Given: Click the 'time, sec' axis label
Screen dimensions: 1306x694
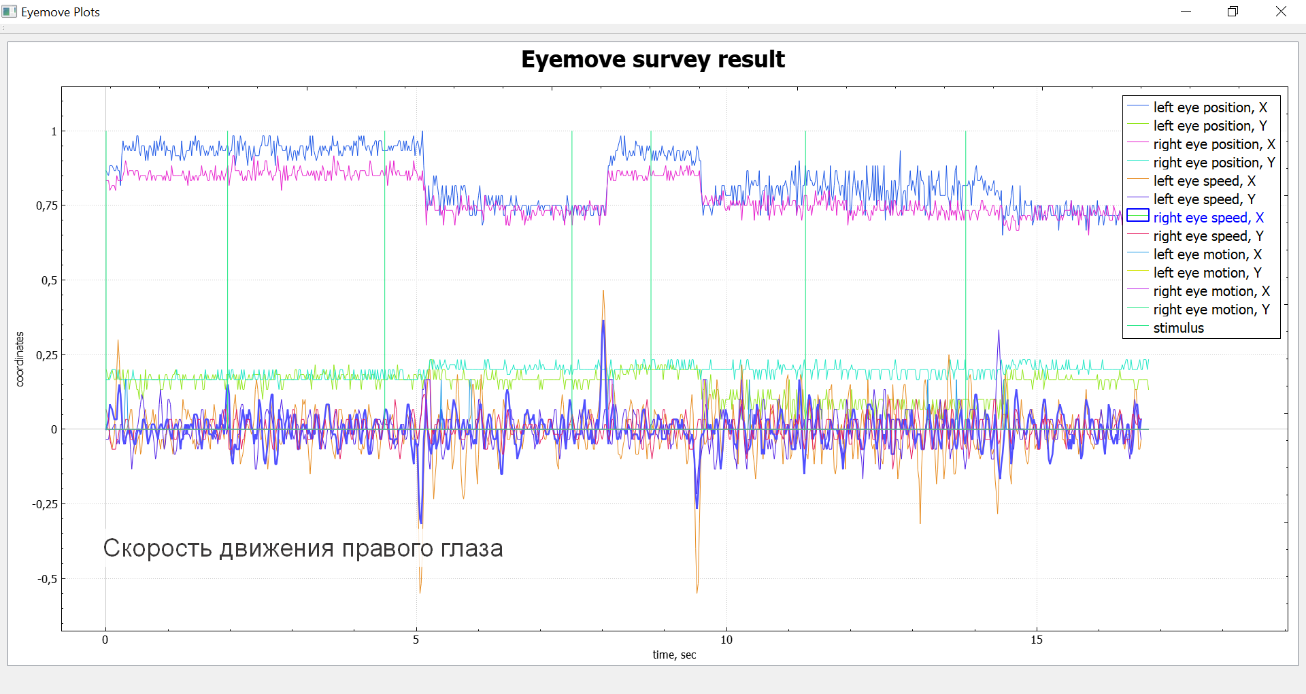Looking at the screenshot, I should click(674, 655).
